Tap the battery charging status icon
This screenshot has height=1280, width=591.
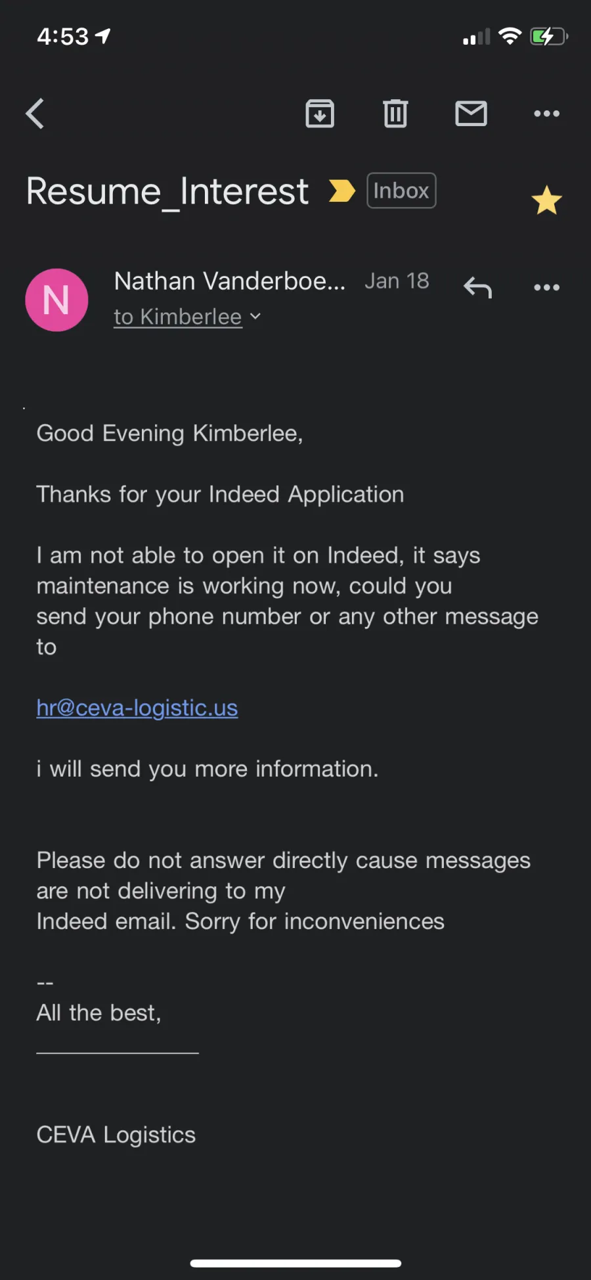coord(549,36)
